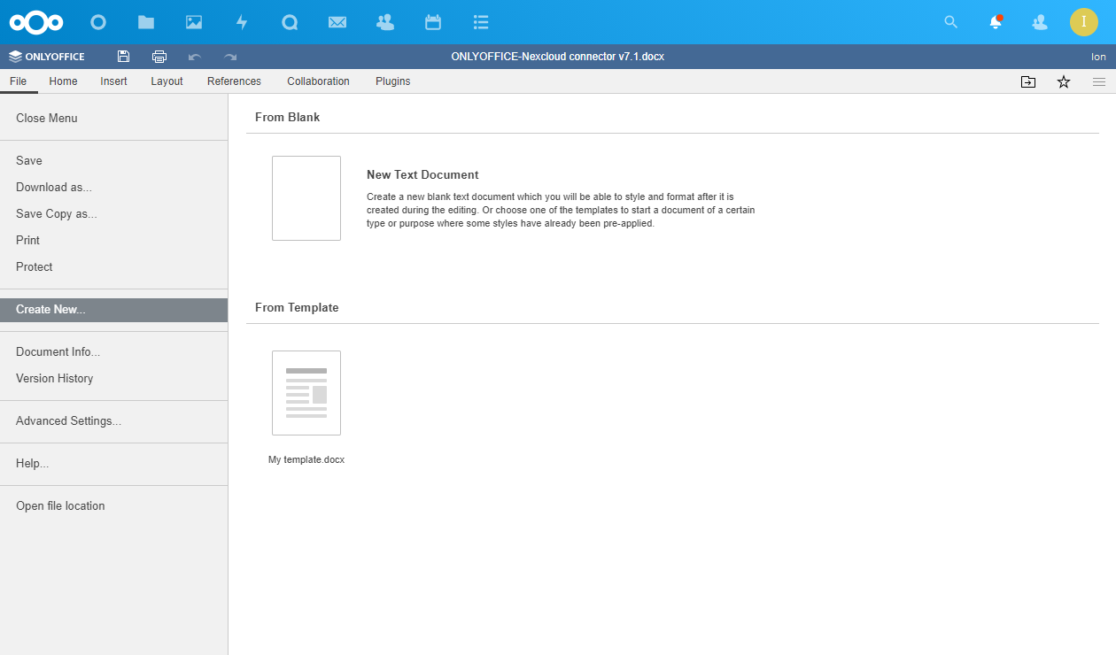Open the Calendar app icon
Image resolution: width=1116 pixels, height=655 pixels.
(433, 22)
